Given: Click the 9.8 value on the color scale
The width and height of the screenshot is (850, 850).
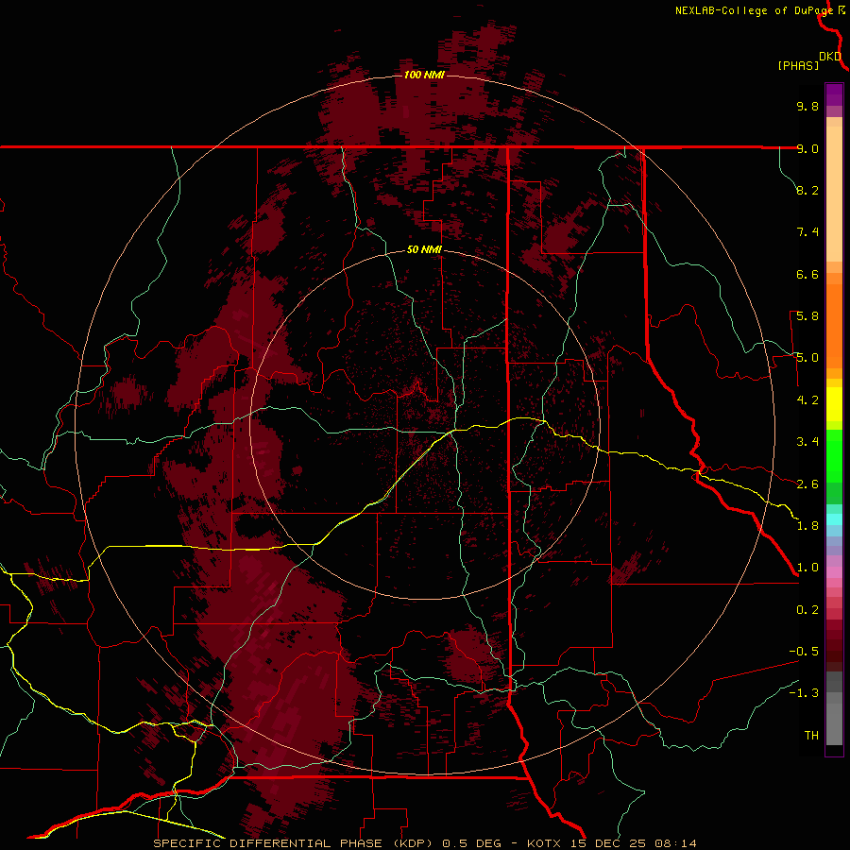Looking at the screenshot, I should pyautogui.click(x=807, y=106).
